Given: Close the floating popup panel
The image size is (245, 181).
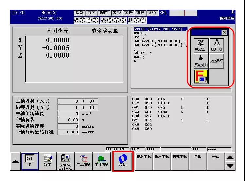Looking at the screenshot, I should pyautogui.click(x=224, y=32).
